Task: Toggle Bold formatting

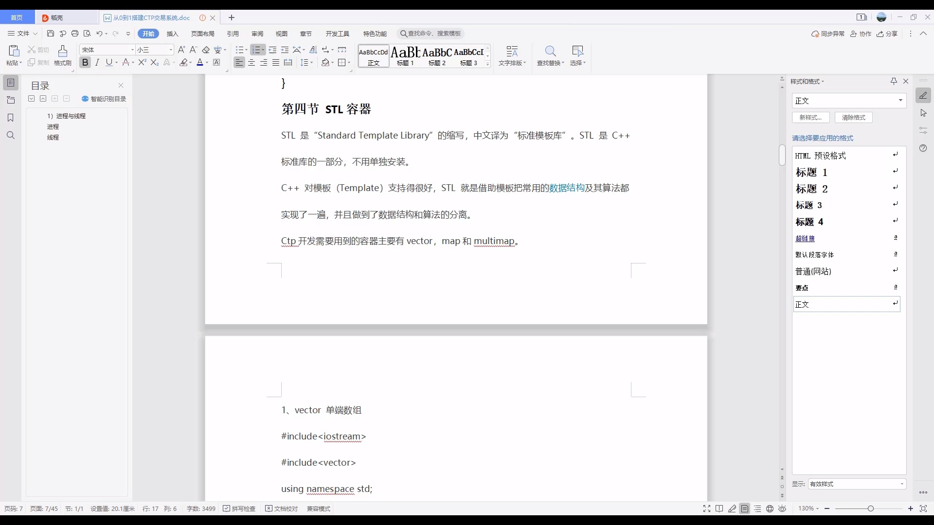Action: 85,62
